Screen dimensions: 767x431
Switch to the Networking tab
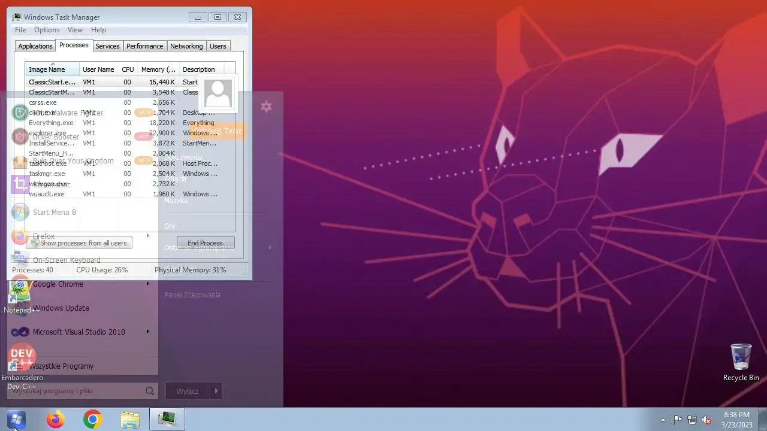[186, 46]
